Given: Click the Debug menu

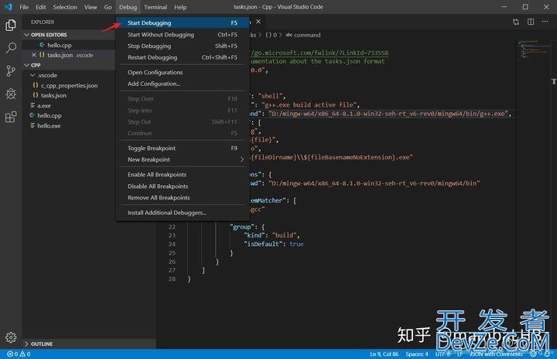Looking at the screenshot, I should tap(128, 7).
